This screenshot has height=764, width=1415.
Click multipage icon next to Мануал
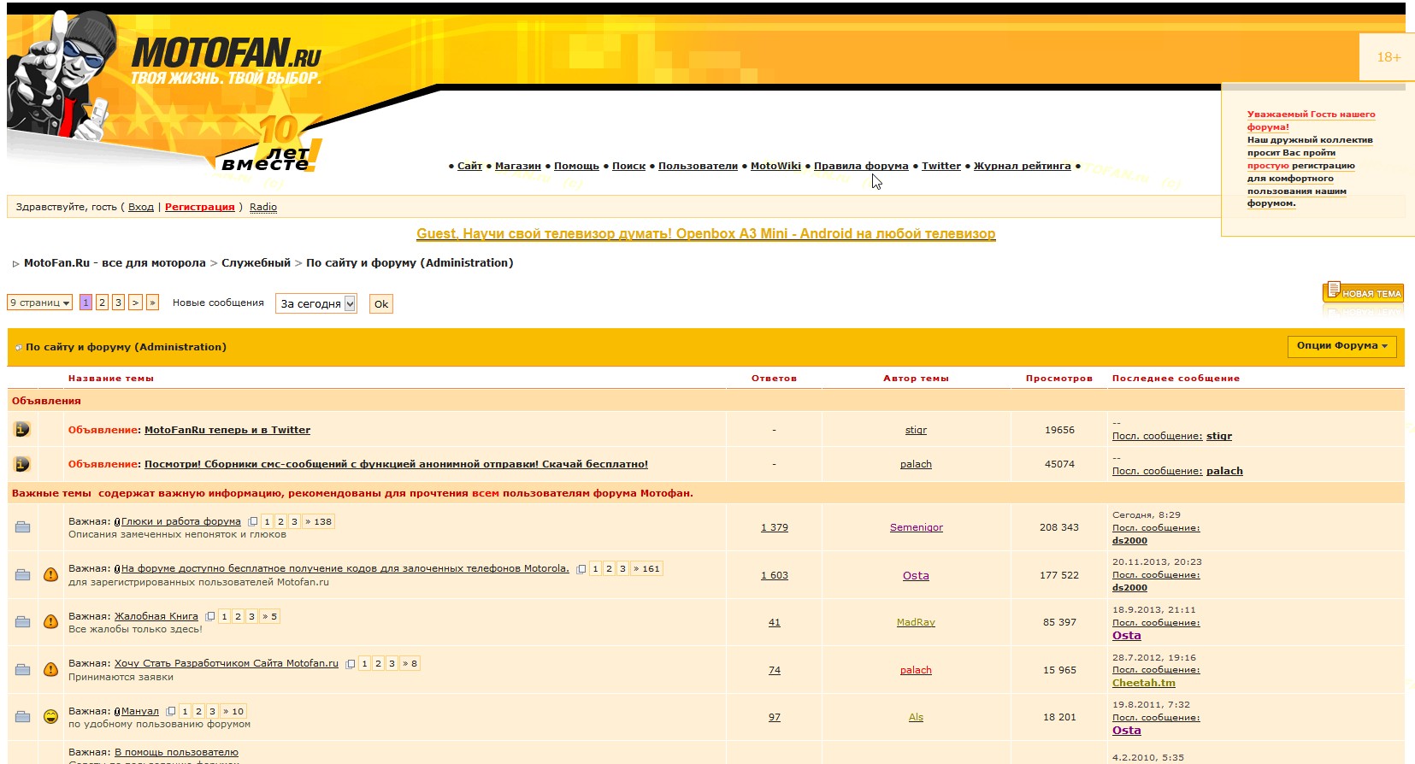(x=171, y=712)
